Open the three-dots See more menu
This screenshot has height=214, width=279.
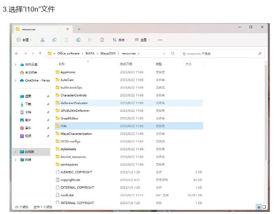point(160,40)
